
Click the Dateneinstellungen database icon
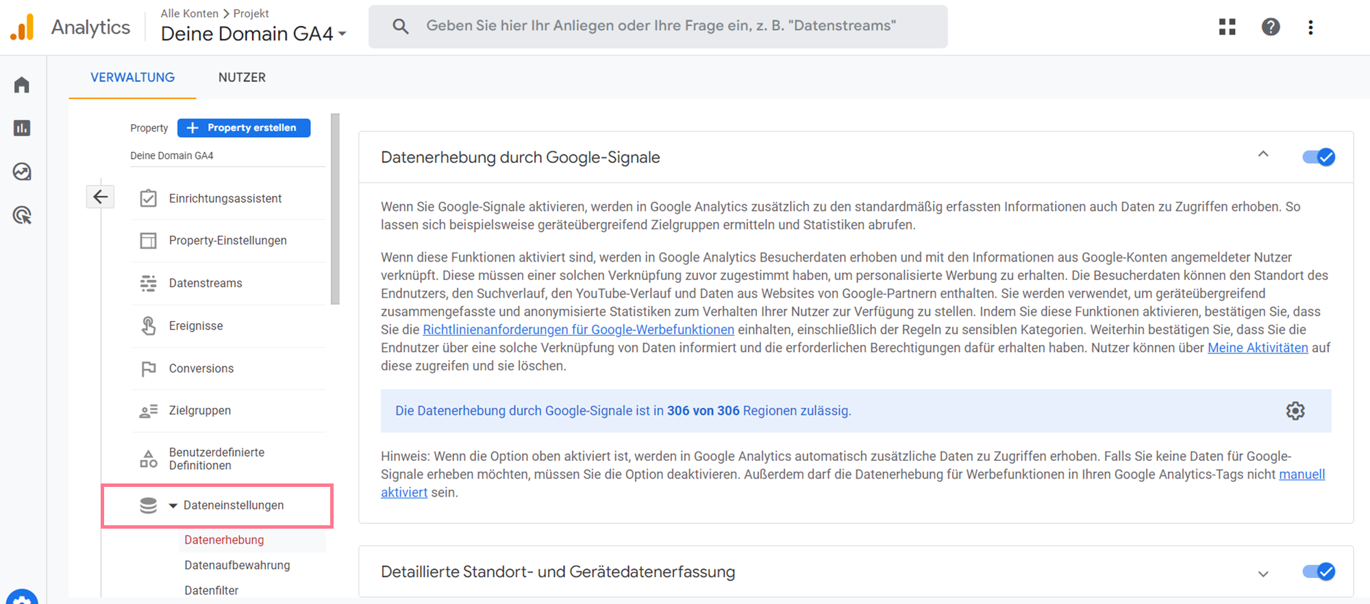tap(149, 505)
